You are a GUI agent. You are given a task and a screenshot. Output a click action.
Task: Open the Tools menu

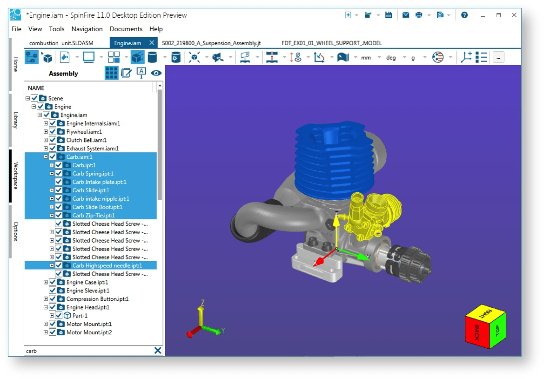click(57, 29)
